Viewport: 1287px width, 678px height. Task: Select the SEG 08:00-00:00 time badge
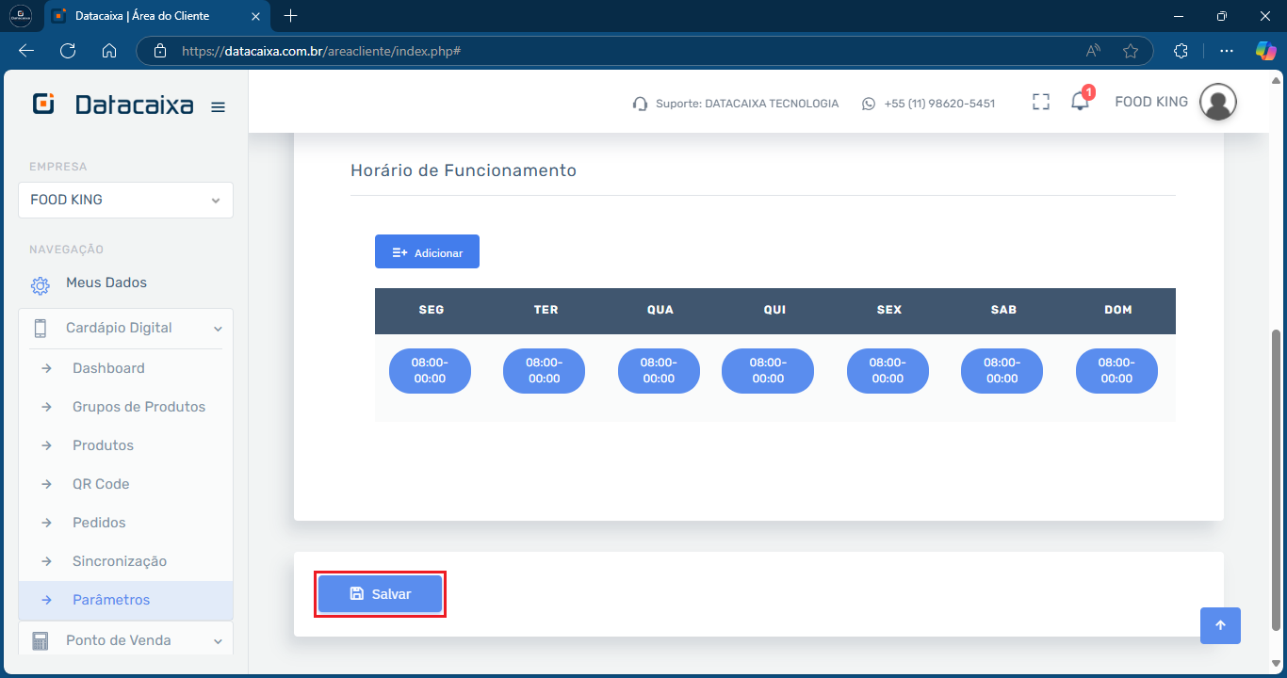pyautogui.click(x=430, y=371)
